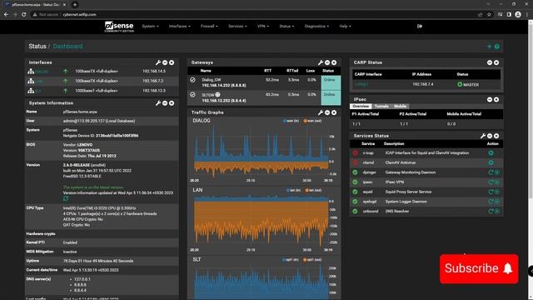Stop the unbound DNS Resolver service
This screenshot has height=300, width=533.
(x=497, y=211)
